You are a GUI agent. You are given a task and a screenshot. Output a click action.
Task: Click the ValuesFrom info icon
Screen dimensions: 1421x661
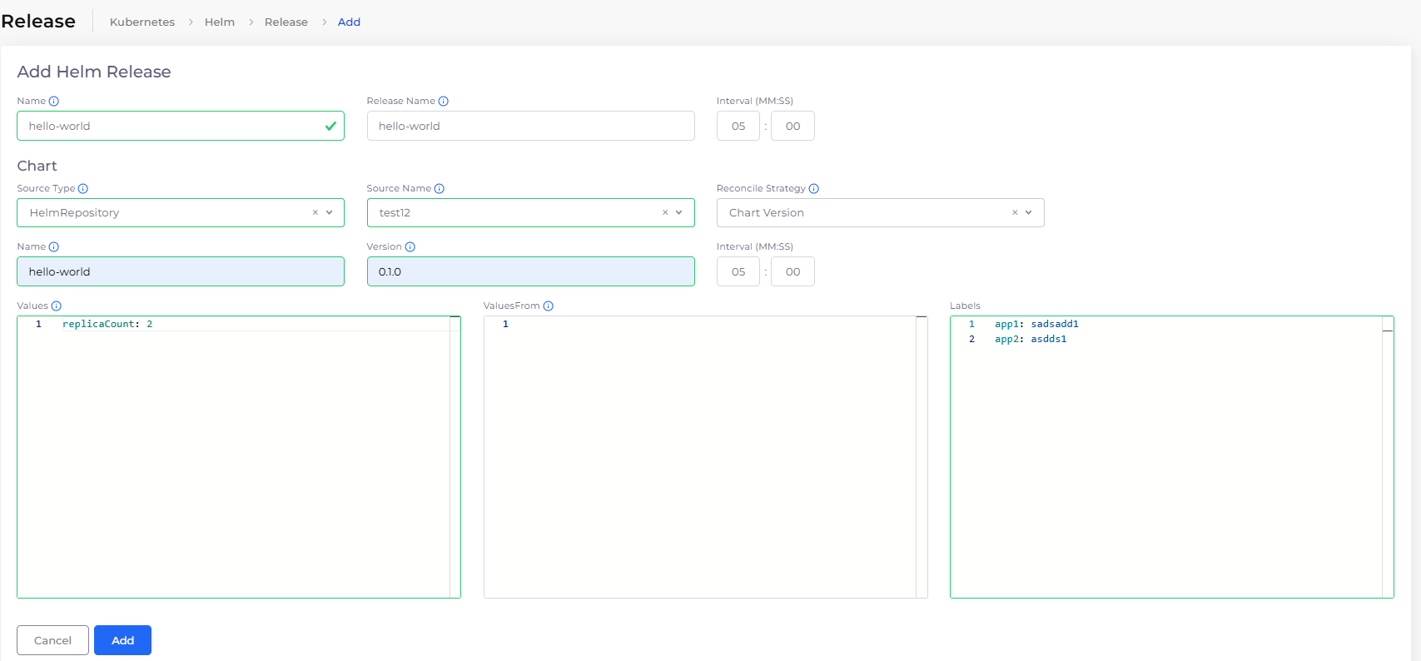click(x=549, y=306)
